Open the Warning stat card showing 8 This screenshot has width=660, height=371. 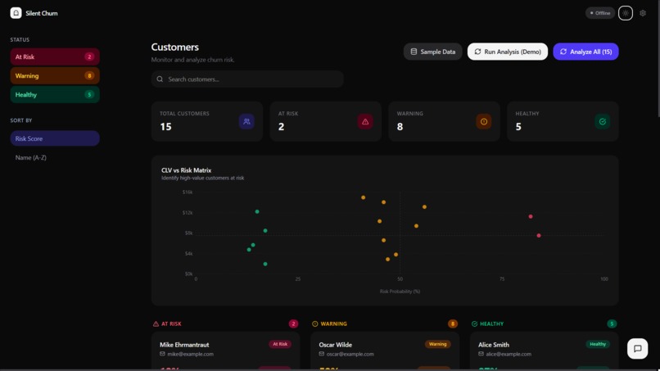point(444,121)
